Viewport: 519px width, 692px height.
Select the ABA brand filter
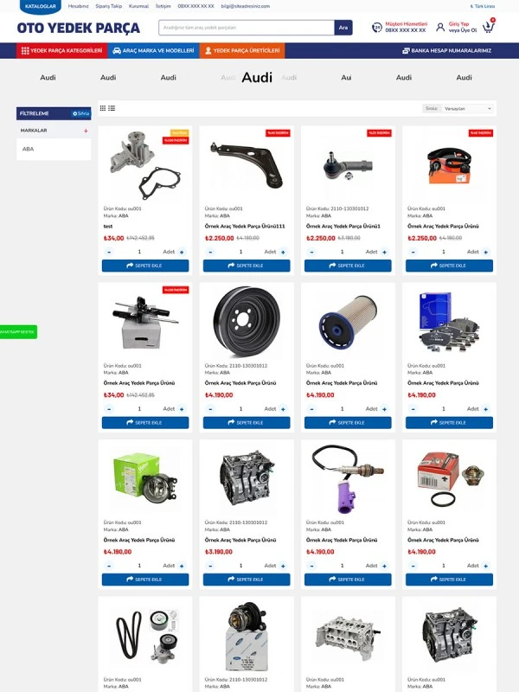point(29,149)
